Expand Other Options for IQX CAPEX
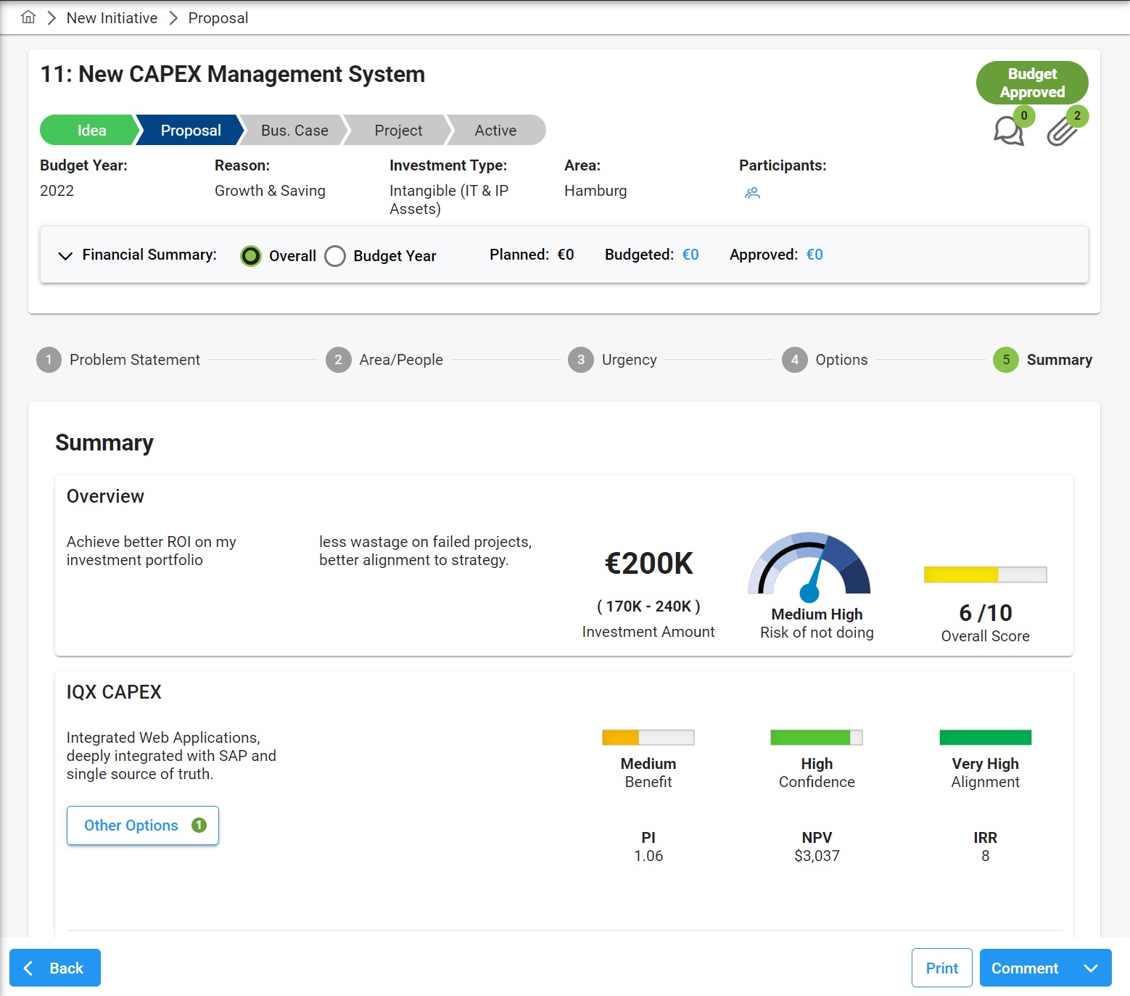The height and width of the screenshot is (996, 1130). click(x=142, y=825)
